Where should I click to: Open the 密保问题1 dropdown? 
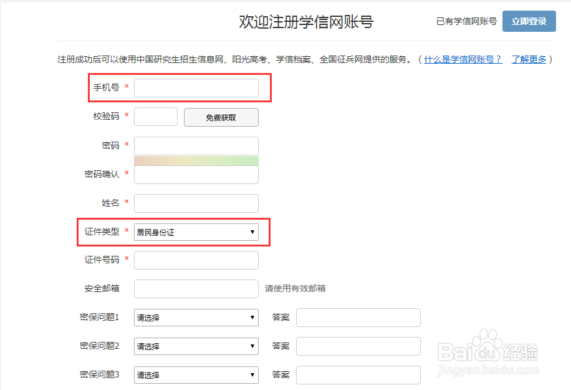196,318
